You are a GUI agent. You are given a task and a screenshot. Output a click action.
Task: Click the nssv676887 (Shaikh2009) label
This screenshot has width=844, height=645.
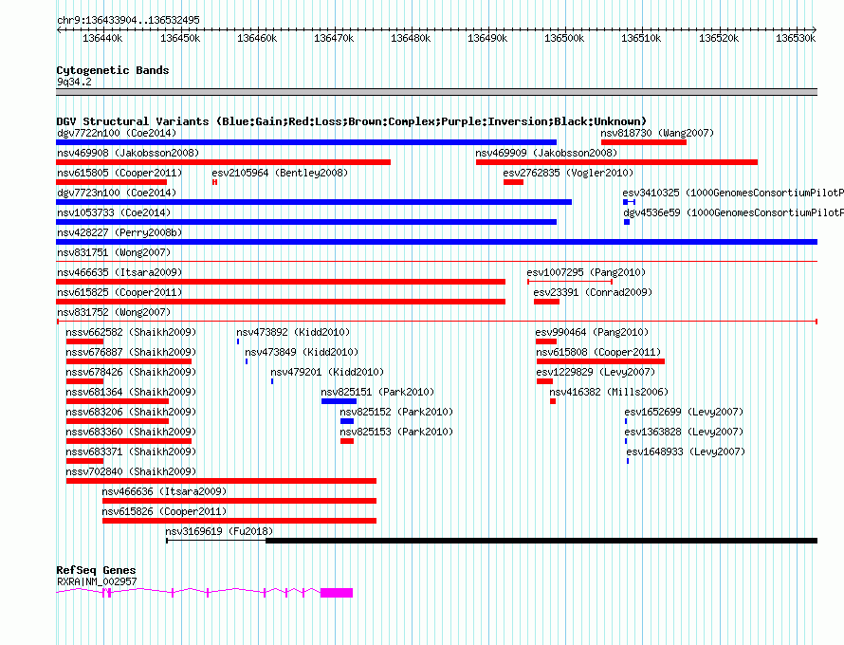coord(131,352)
